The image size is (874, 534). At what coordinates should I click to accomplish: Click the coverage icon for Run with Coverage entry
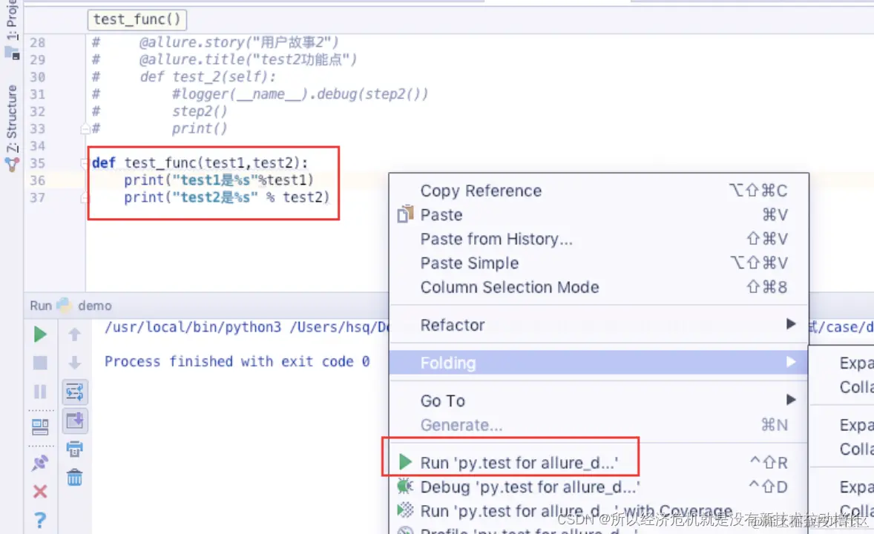(405, 510)
